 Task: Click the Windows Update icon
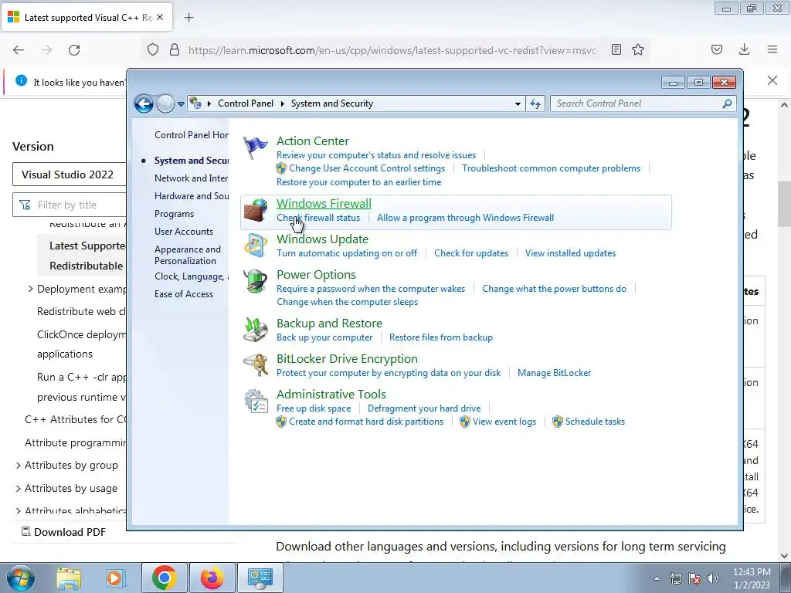pyautogui.click(x=256, y=246)
